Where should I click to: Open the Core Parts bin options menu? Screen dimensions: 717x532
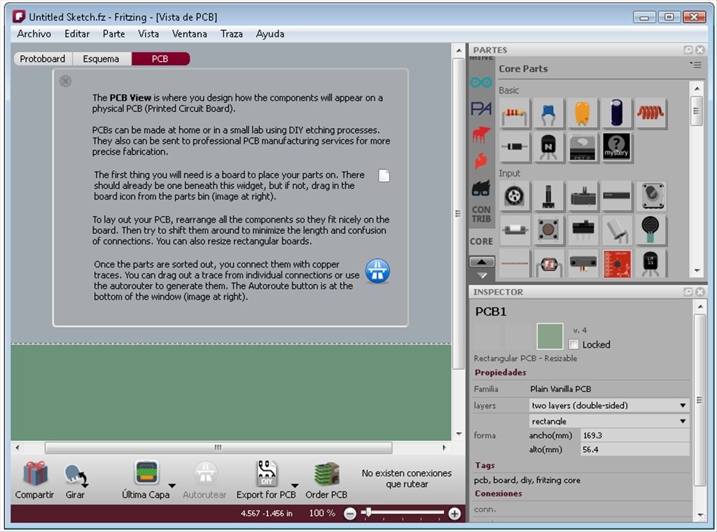695,65
